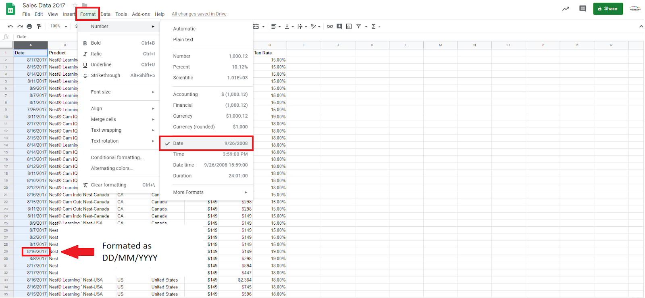Open the Edit menu
645x298 pixels.
coord(39,14)
